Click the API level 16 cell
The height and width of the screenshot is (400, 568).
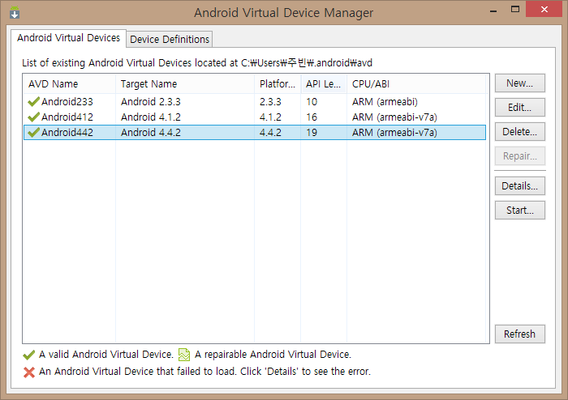tap(312, 117)
